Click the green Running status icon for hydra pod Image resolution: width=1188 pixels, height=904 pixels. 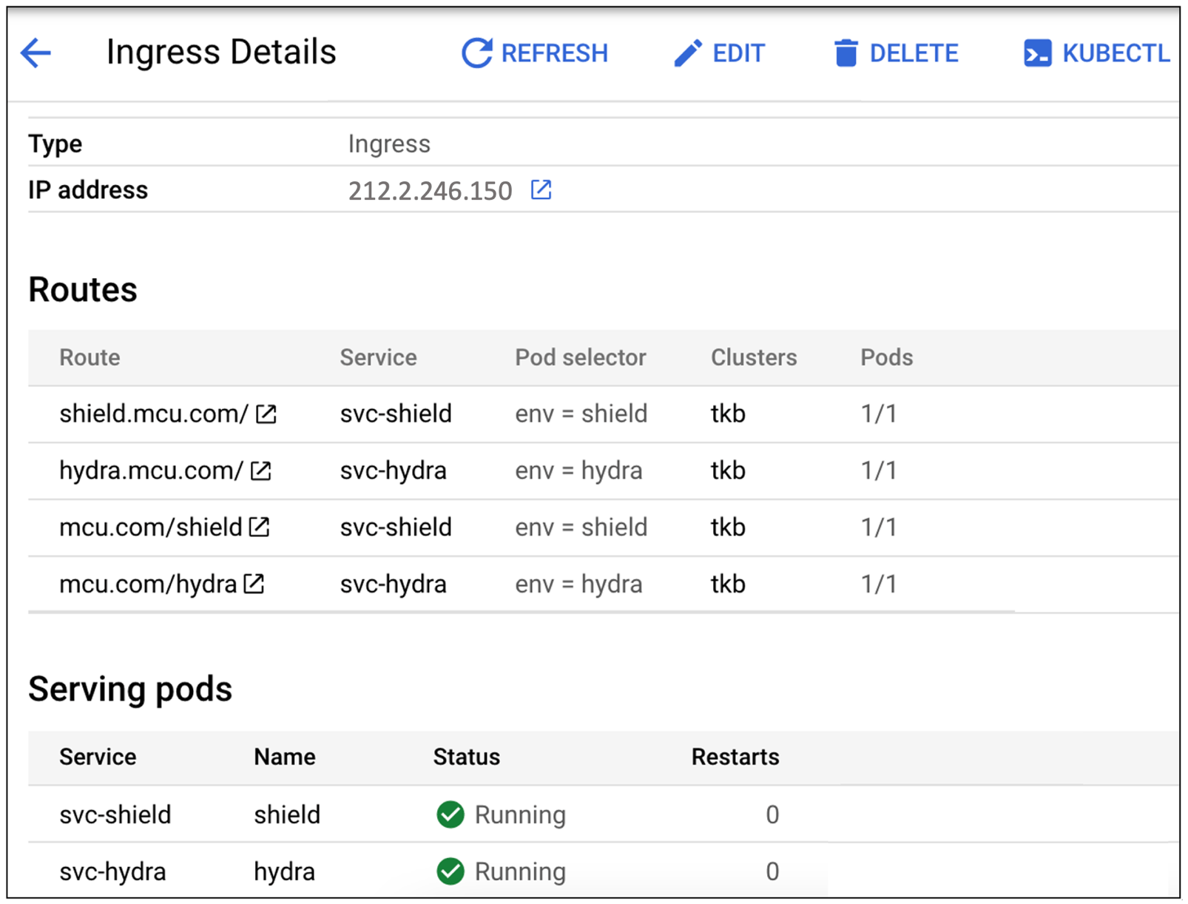coord(450,871)
